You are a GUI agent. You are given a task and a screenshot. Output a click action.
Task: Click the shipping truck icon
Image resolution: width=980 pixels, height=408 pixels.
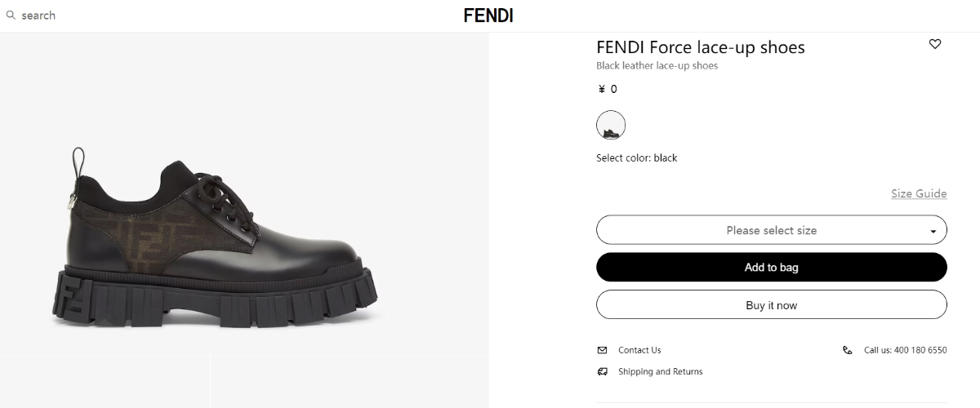coord(602,371)
